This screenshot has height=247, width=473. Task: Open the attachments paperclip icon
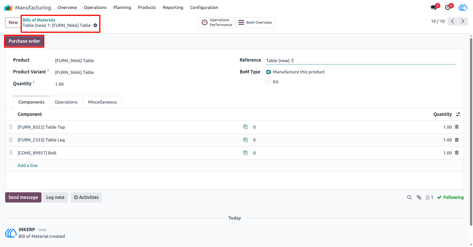click(419, 197)
